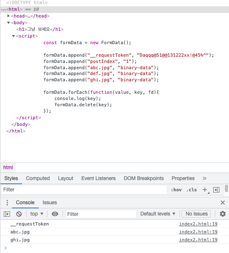229x253 pixels.
Task: Switch to the Computed tab
Action: 38,178
